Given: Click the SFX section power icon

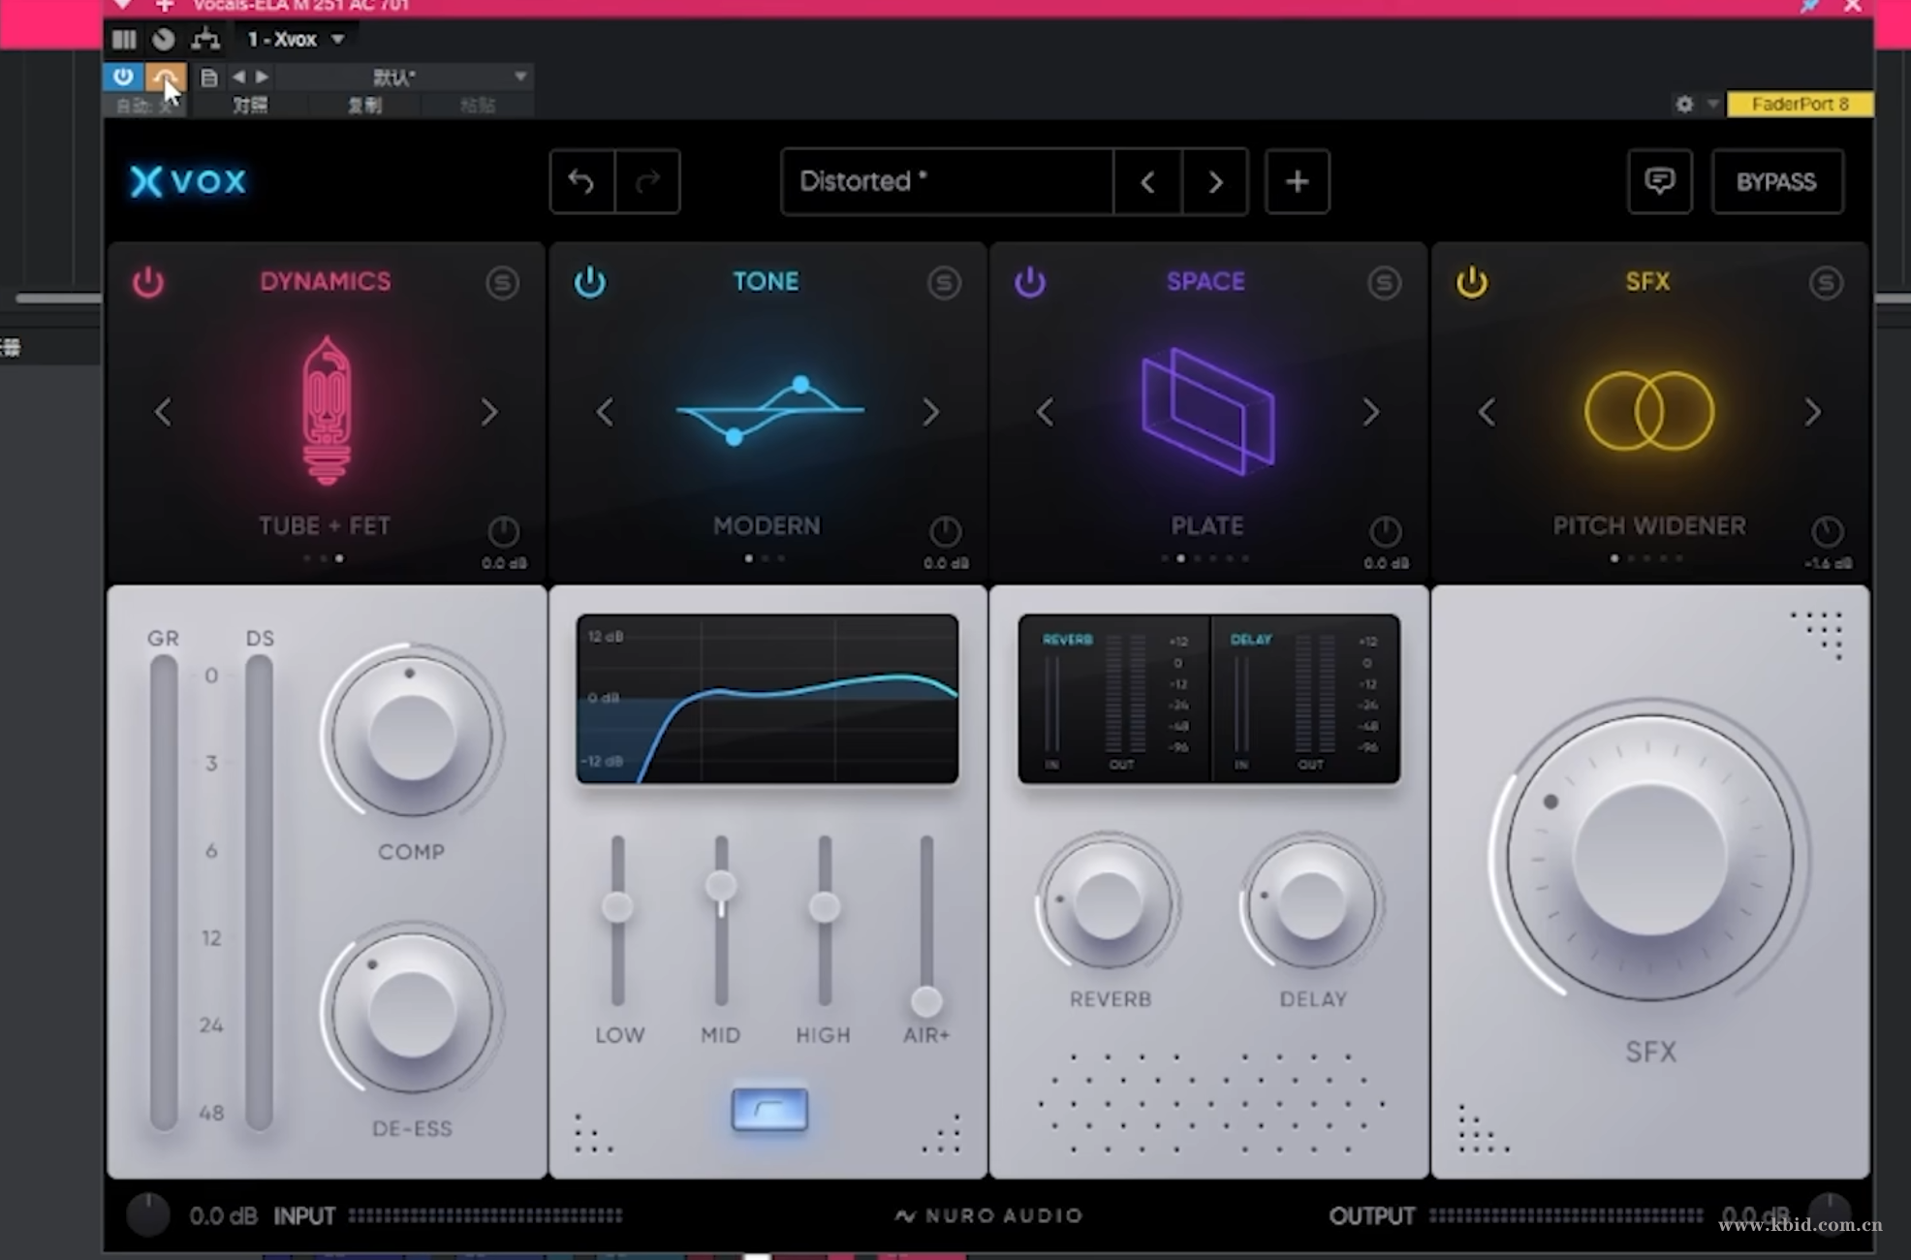Looking at the screenshot, I should 1471,280.
